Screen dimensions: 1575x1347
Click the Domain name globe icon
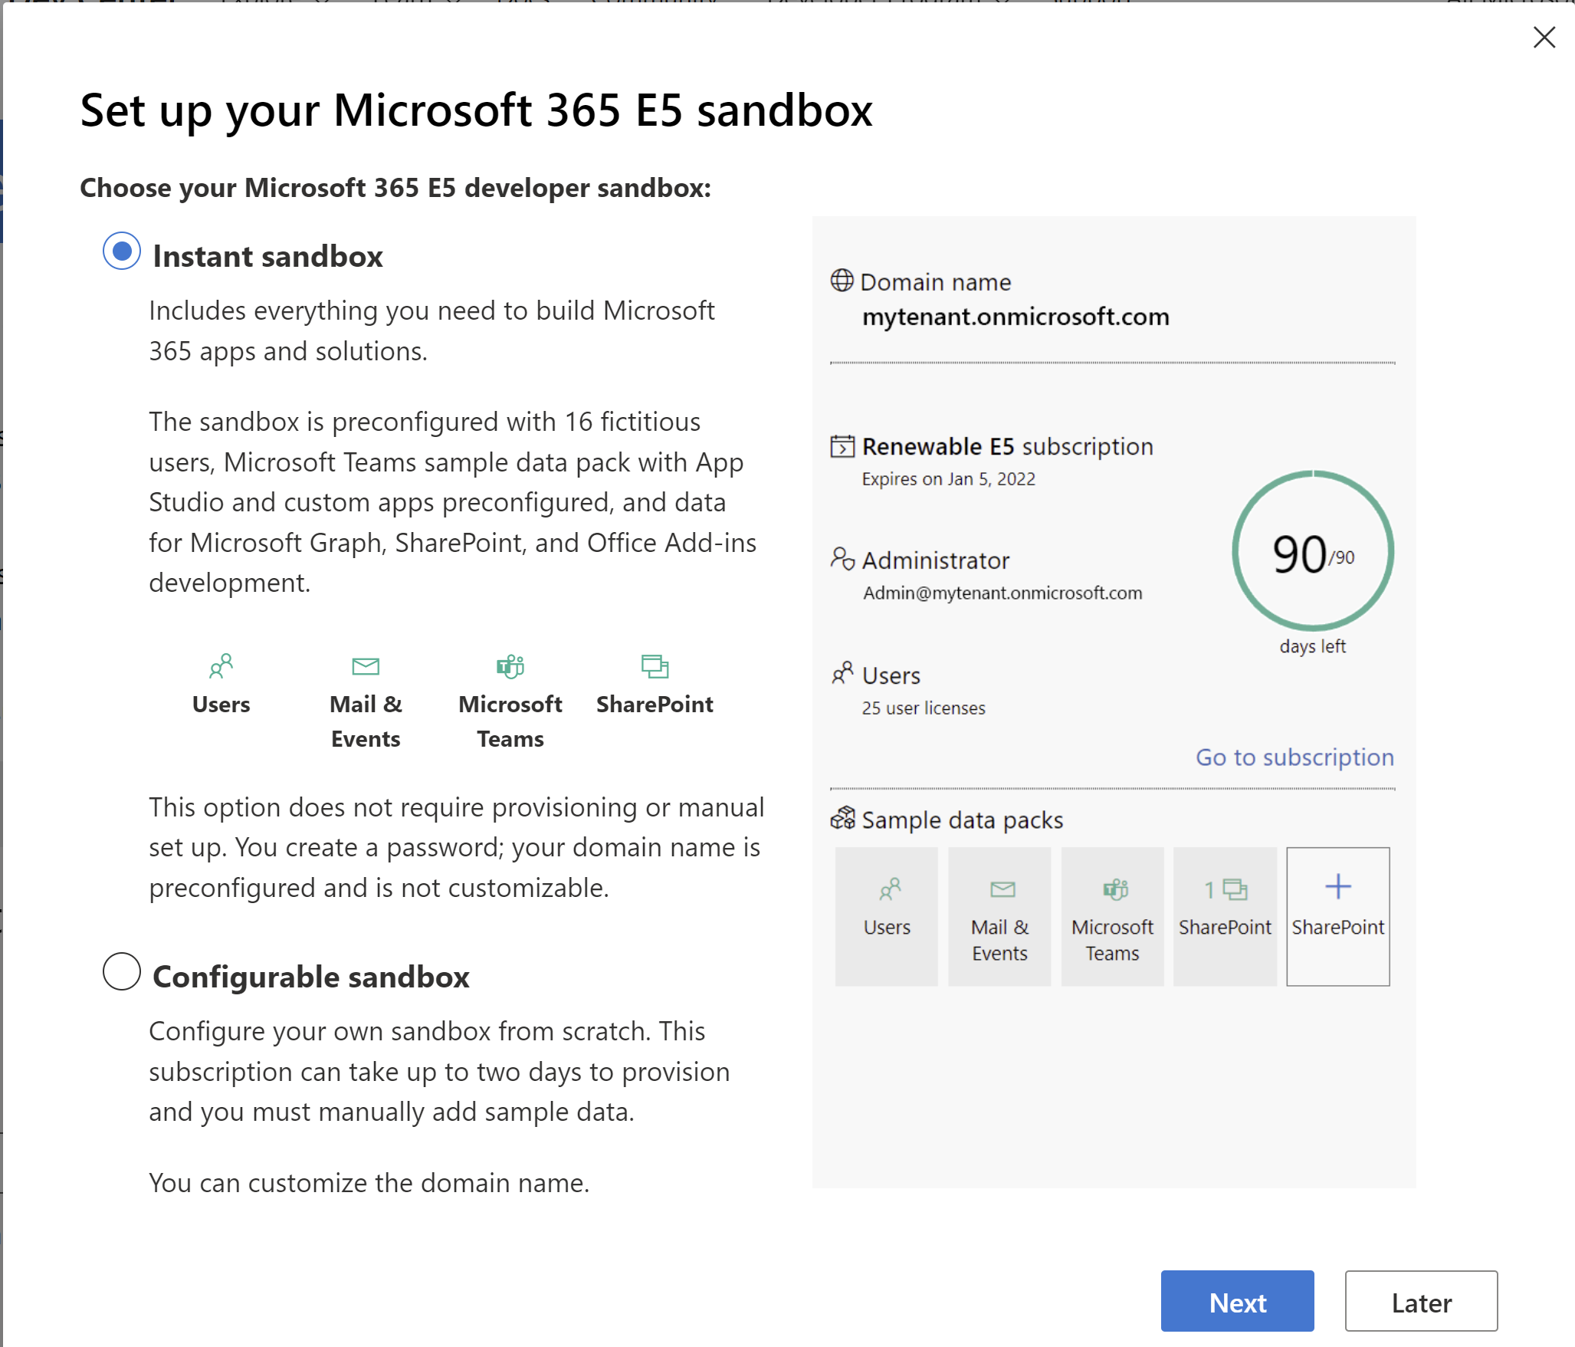point(842,281)
